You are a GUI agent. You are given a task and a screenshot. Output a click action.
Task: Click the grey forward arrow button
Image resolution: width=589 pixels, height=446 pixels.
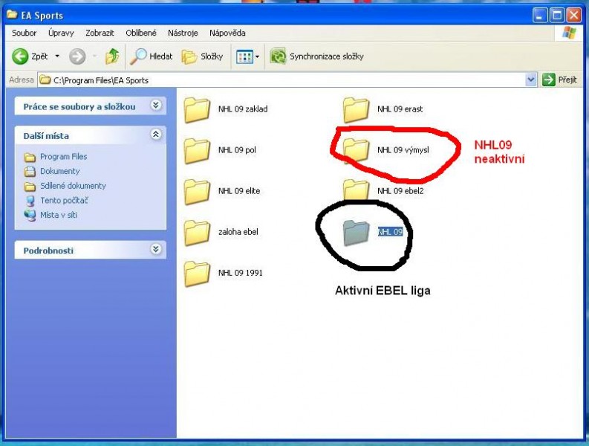[x=77, y=56]
